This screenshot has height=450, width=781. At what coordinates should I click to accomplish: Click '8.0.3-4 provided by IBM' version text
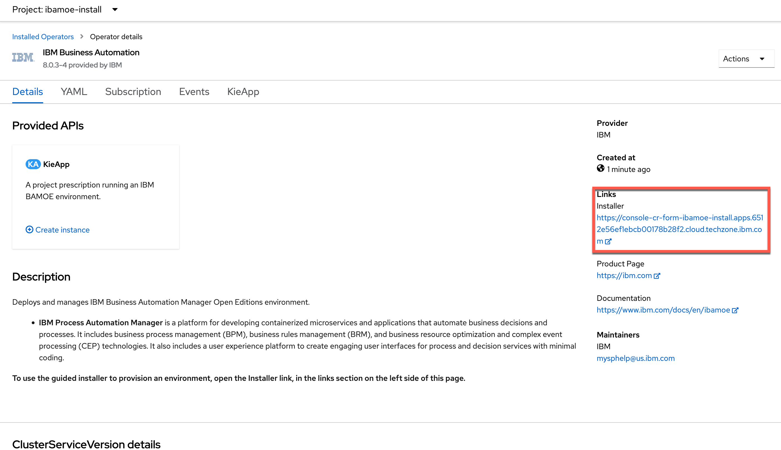[82, 65]
